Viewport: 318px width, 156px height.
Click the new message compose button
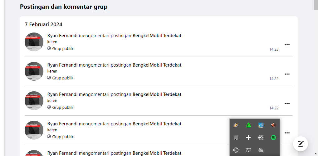point(300,144)
